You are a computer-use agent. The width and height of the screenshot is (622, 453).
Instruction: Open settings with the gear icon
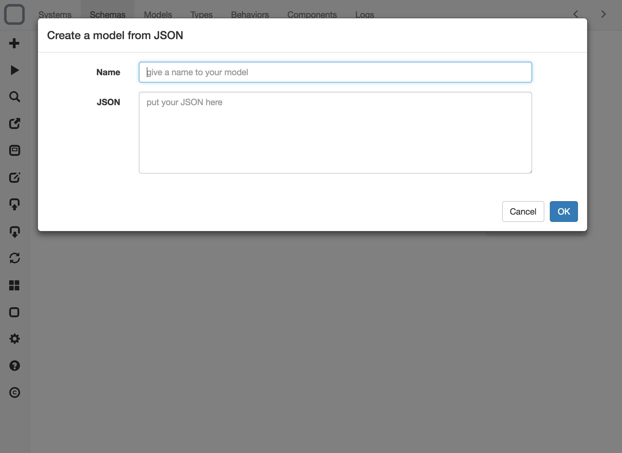click(x=14, y=339)
